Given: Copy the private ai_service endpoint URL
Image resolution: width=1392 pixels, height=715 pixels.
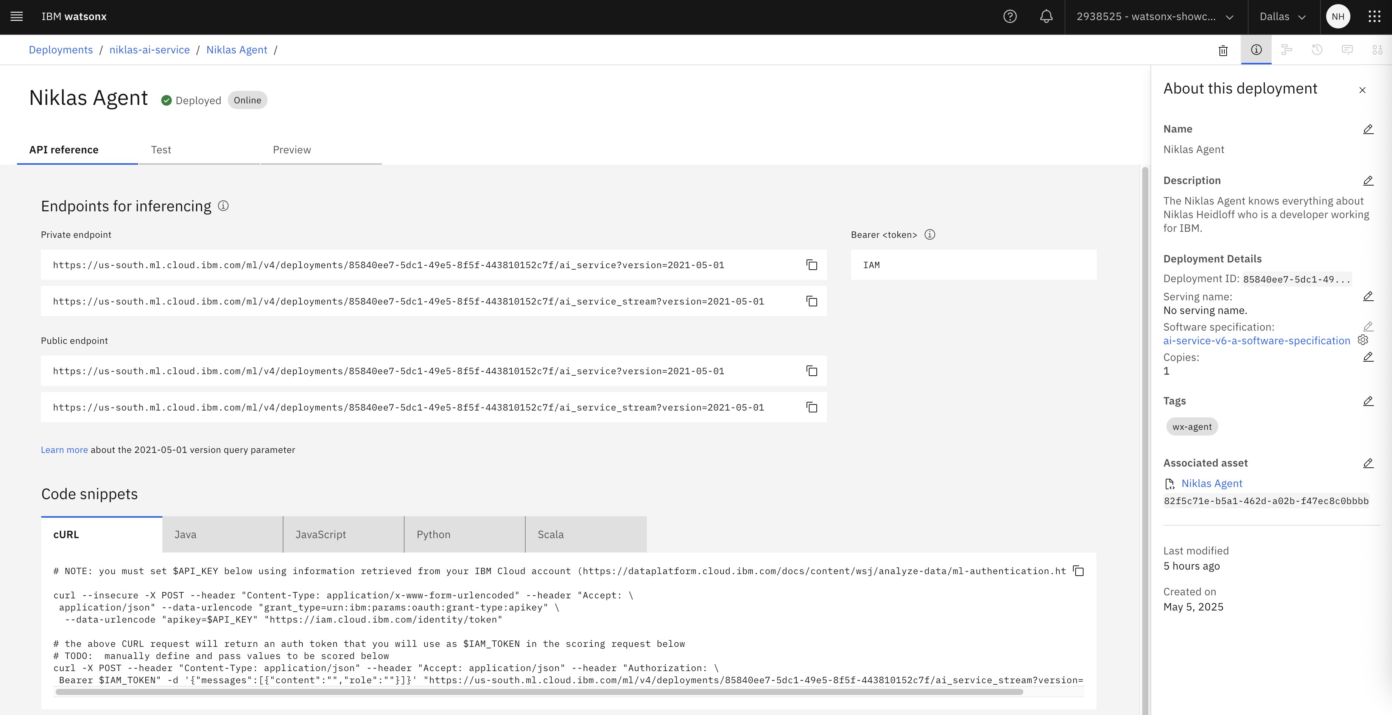Looking at the screenshot, I should (x=811, y=265).
